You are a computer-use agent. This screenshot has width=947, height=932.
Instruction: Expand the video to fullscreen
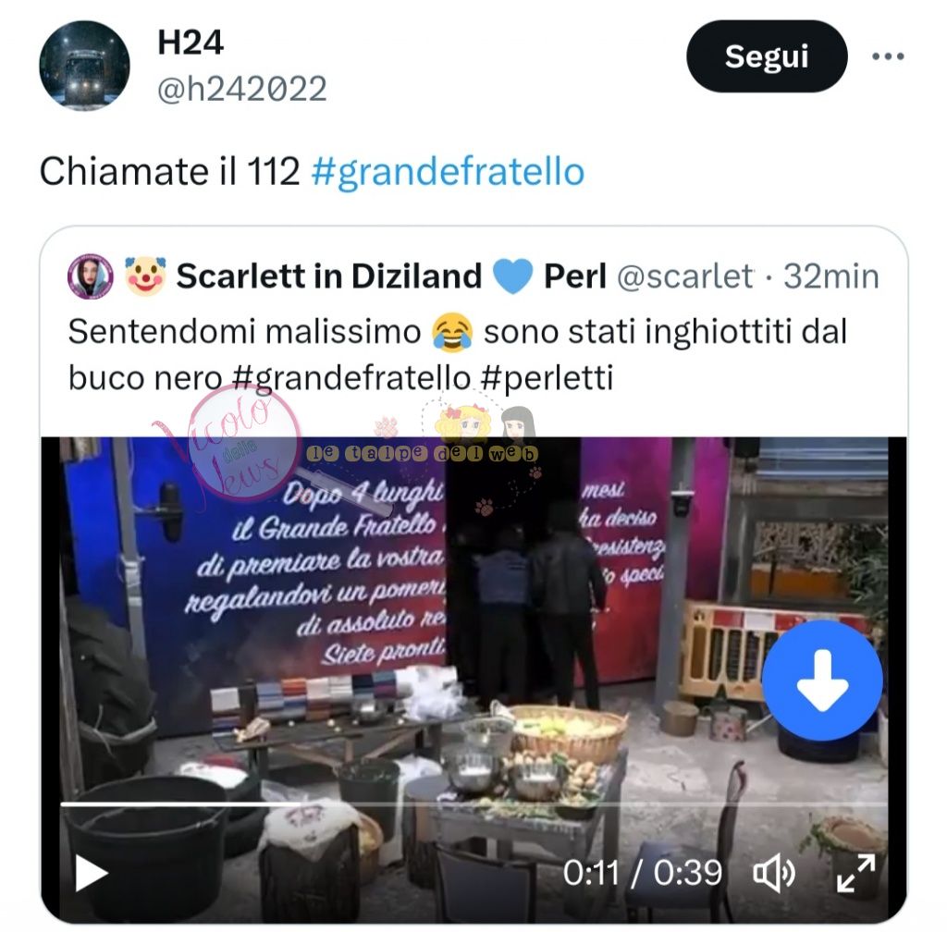pyautogui.click(x=855, y=873)
